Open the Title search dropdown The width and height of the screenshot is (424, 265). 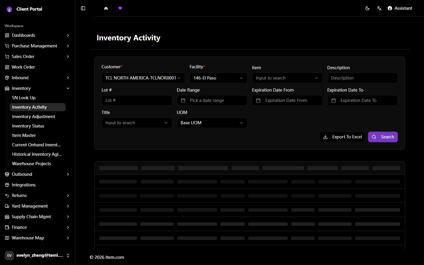point(137,123)
